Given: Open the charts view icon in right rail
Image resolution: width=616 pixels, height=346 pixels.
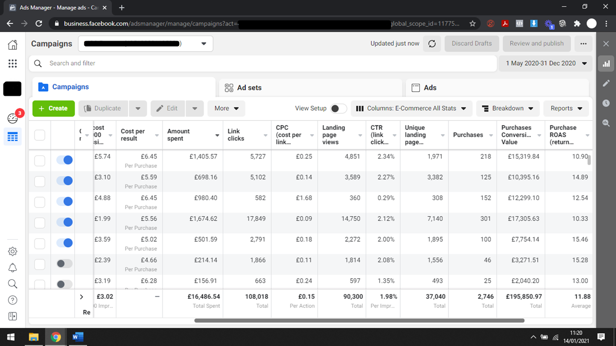Looking at the screenshot, I should pos(606,64).
